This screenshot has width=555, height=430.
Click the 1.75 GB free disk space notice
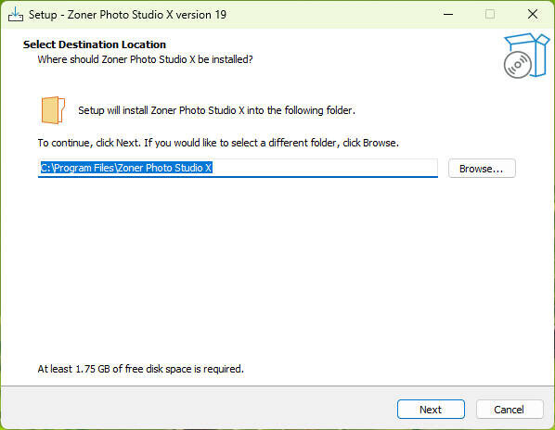click(140, 369)
